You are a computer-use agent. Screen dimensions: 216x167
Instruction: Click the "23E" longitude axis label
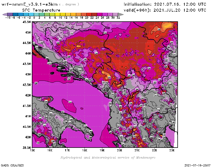coord(172,150)
